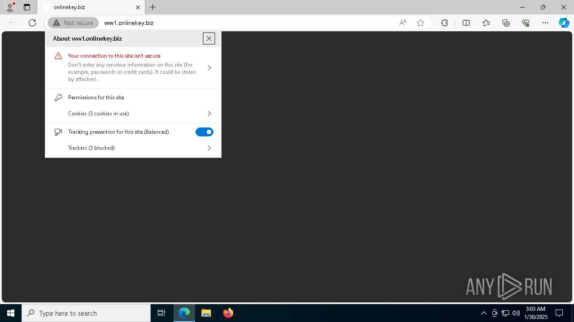Open Collections icon
Image resolution: width=574 pixels, height=322 pixels.
[x=506, y=23]
